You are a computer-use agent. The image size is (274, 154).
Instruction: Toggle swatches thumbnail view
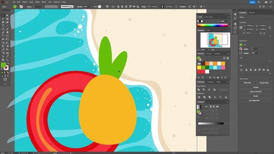coord(228,58)
